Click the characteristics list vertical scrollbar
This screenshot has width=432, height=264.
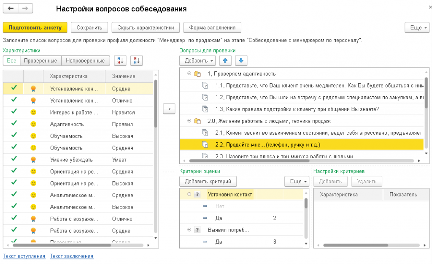pyautogui.click(x=156, y=103)
